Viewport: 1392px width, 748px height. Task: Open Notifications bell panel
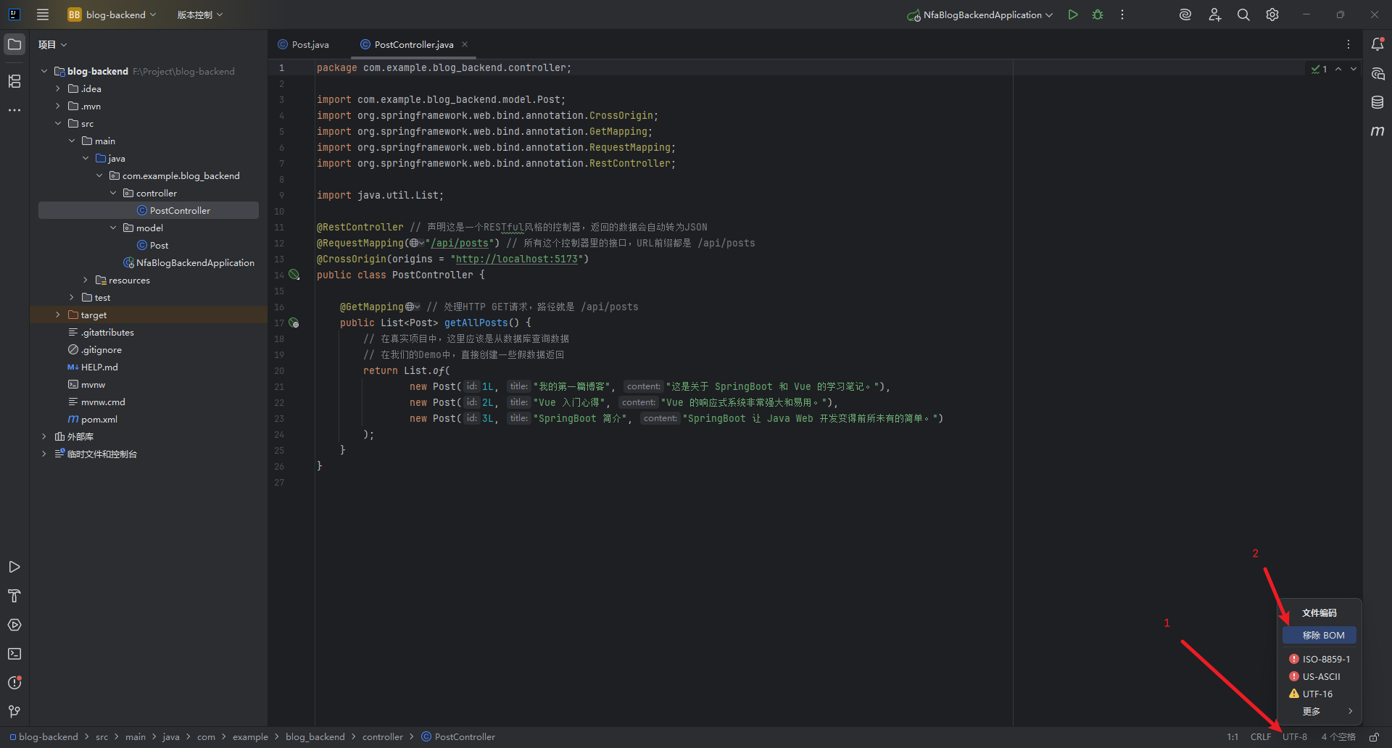click(x=1377, y=44)
